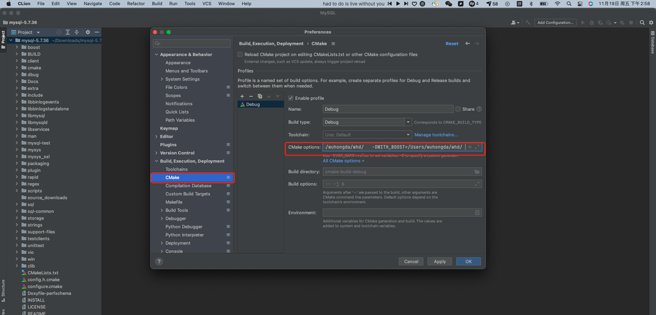Select the Debug profile in list

click(261, 105)
